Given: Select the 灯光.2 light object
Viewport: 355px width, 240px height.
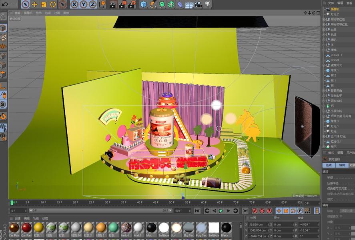Looking at the screenshot, I should tap(335, 14).
